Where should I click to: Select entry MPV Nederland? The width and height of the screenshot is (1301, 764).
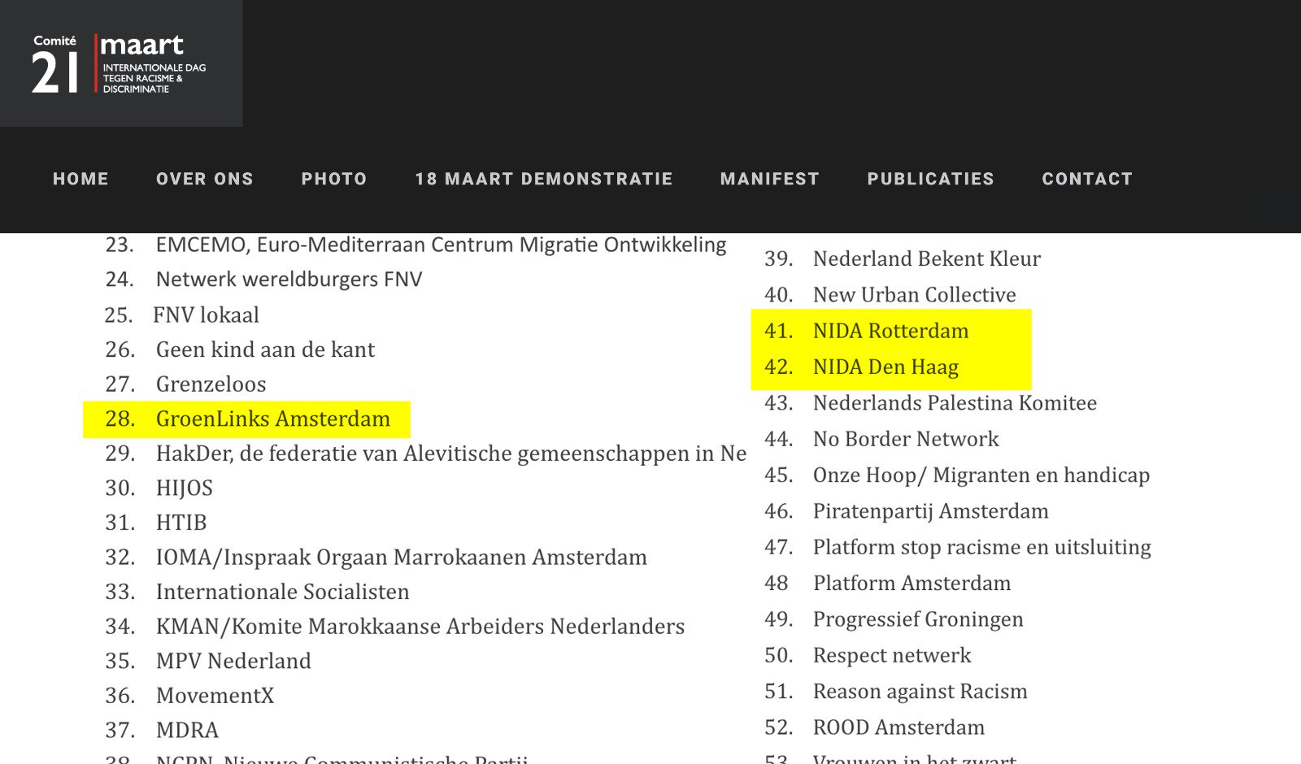coord(208,661)
